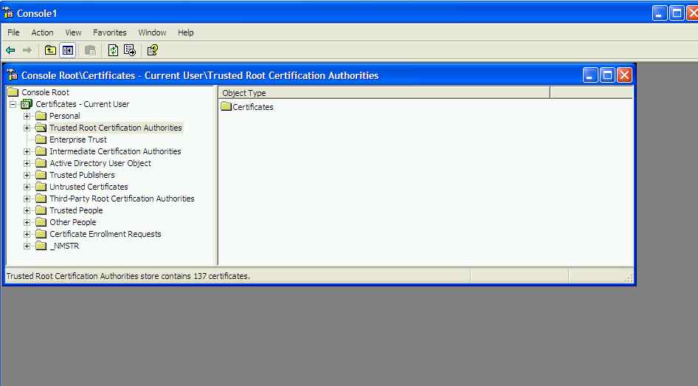The width and height of the screenshot is (698, 386).
Task: Select Other People label
Action: (72, 222)
